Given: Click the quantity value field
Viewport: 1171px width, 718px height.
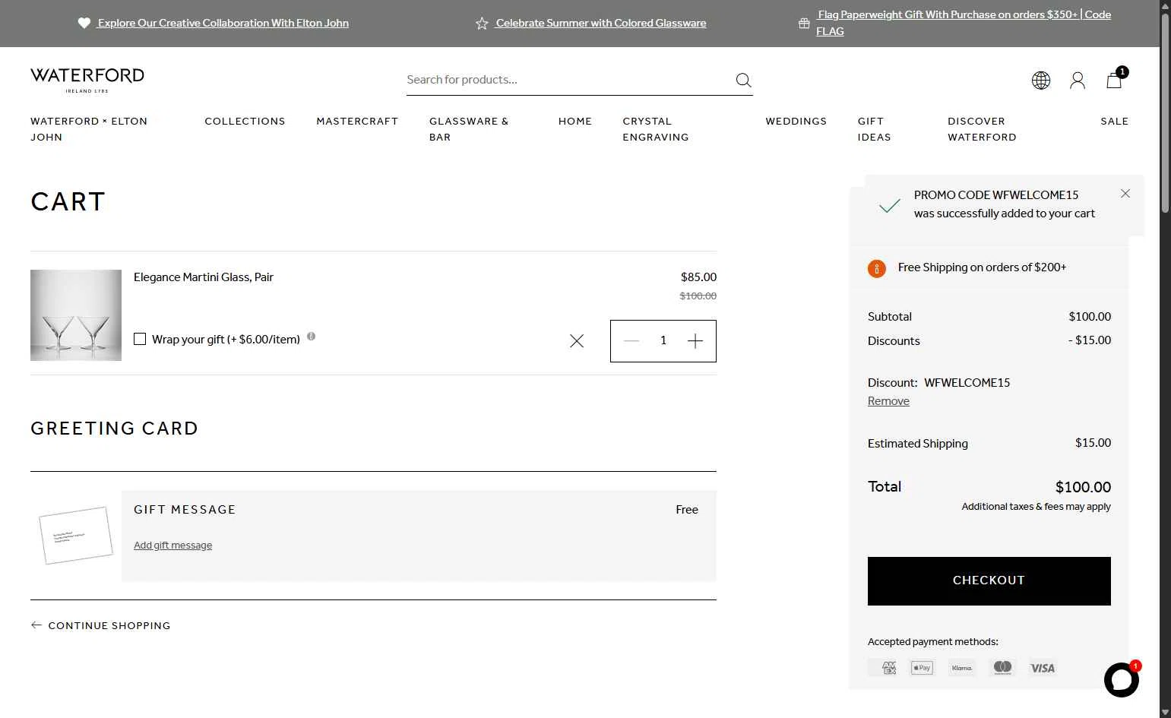Looking at the screenshot, I should click(x=663, y=340).
